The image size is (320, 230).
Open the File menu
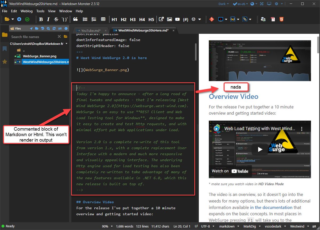(5, 11)
